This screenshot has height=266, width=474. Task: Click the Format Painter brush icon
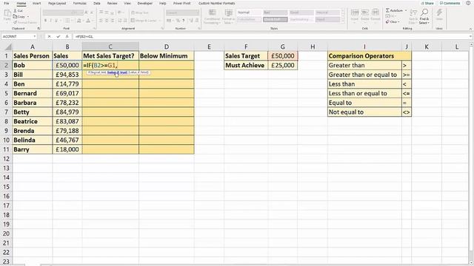16,22
